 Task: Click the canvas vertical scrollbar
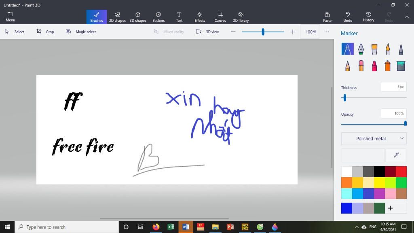(x=332, y=127)
